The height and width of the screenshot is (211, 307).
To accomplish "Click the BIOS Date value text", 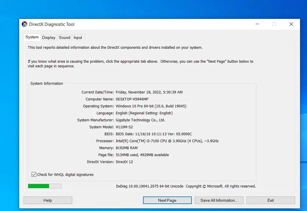I will click(x=154, y=134).
